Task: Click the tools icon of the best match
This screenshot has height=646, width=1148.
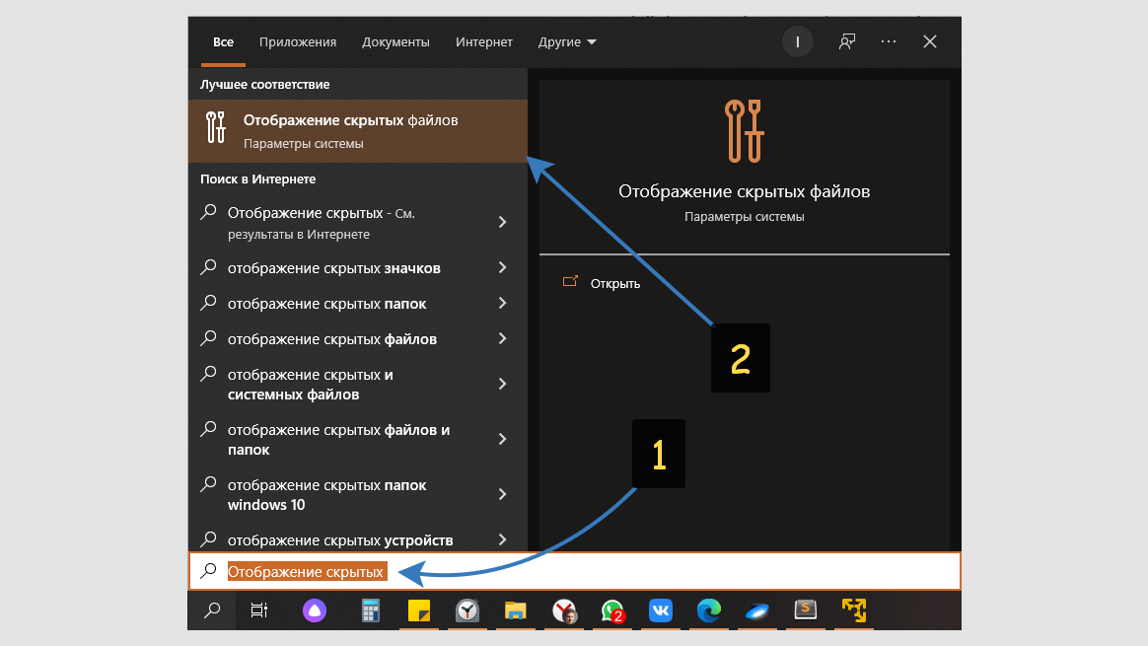Action: click(x=215, y=127)
